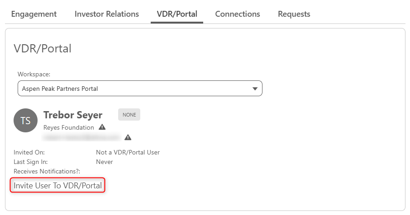Expand the Workspace dropdown arrow
The image size is (410, 215).
click(255, 89)
